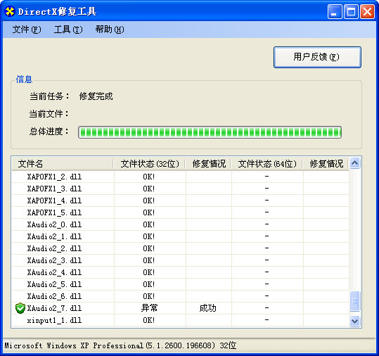Image resolution: width=379 pixels, height=356 pixels.
Task: Click the 成功 repair result cell
Action: coord(208,308)
